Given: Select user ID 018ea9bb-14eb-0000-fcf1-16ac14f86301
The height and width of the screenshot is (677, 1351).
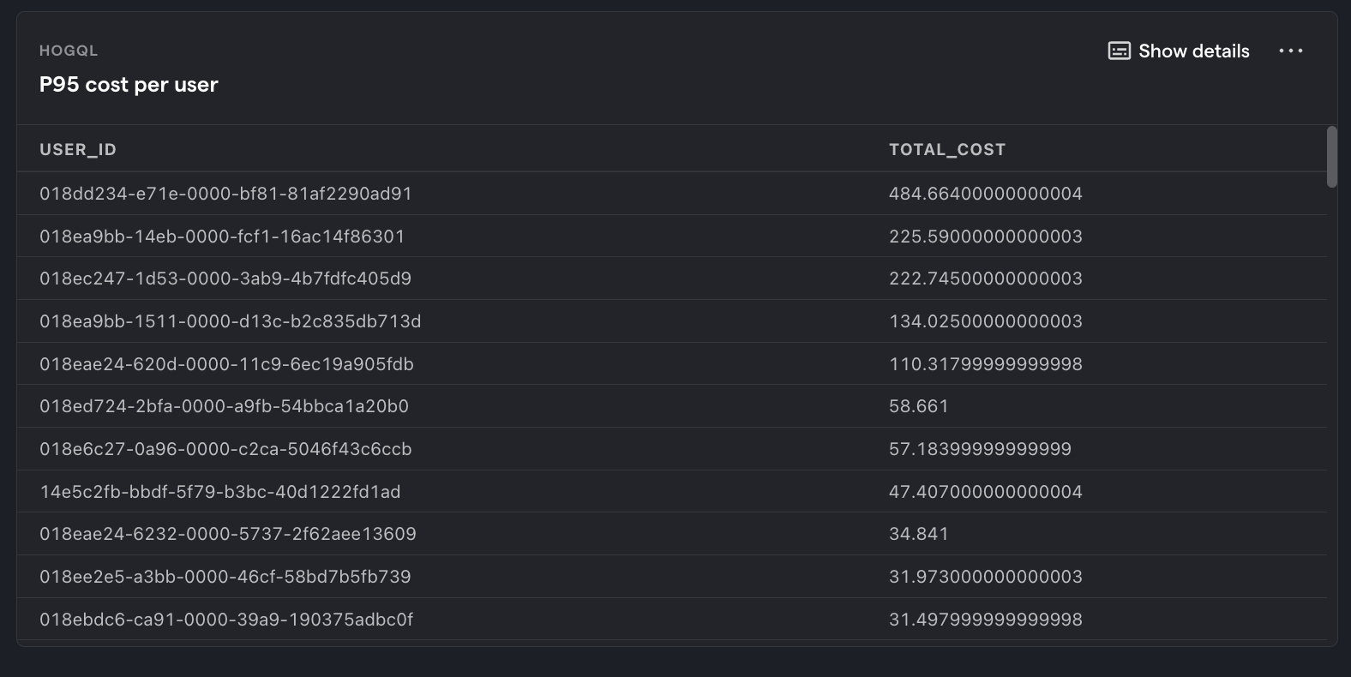Looking at the screenshot, I should coord(222,237).
